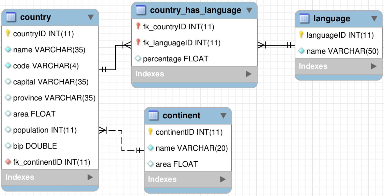
Task: Click the country table icon in header
Action: pyautogui.click(x=11, y=17)
